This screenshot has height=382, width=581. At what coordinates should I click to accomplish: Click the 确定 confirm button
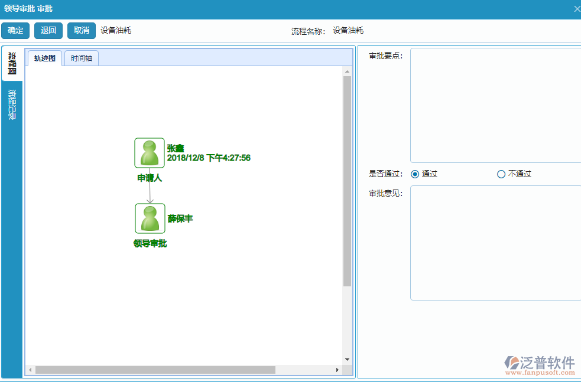click(15, 30)
